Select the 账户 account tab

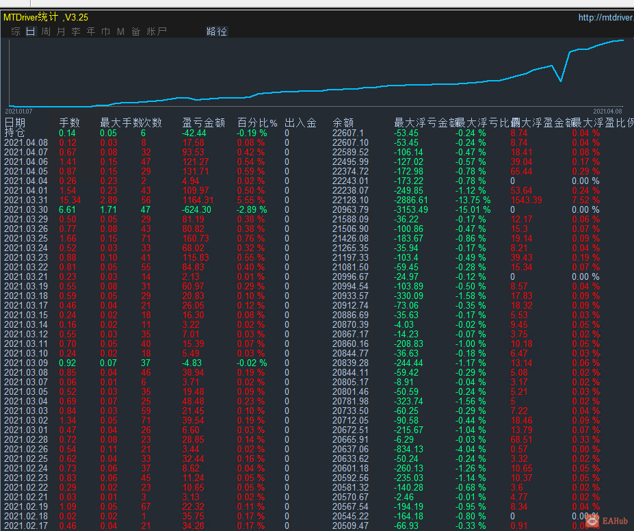(x=157, y=31)
